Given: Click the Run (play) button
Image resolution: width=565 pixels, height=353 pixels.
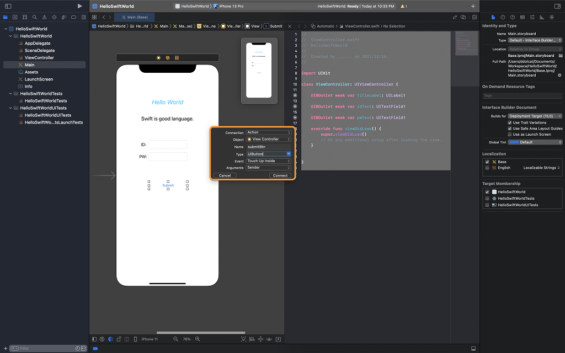Looking at the screenshot, I should 80,6.
